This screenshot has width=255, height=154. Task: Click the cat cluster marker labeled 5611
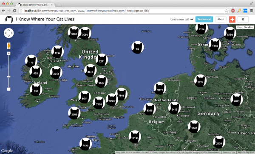(85, 97)
